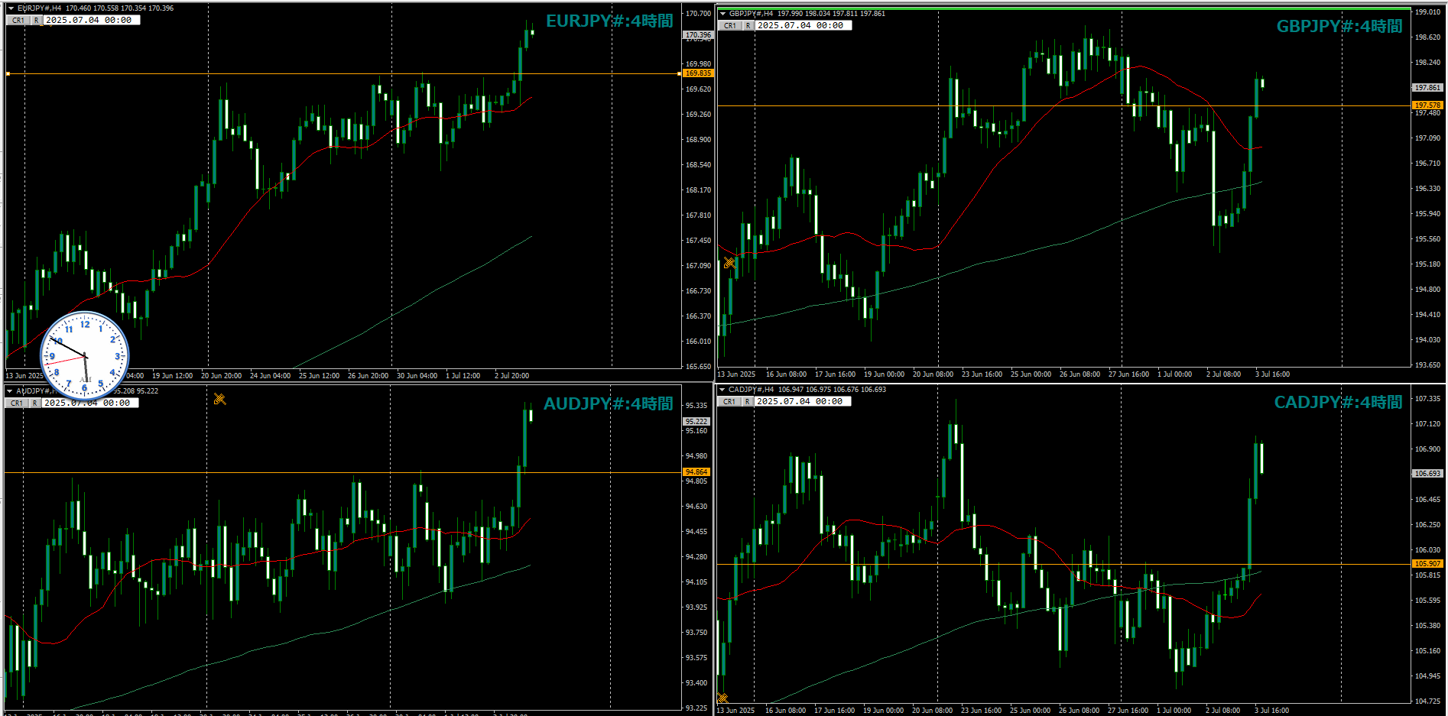
Task: Click the AUDJPY#:4時間 chart title label
Action: [x=609, y=404]
